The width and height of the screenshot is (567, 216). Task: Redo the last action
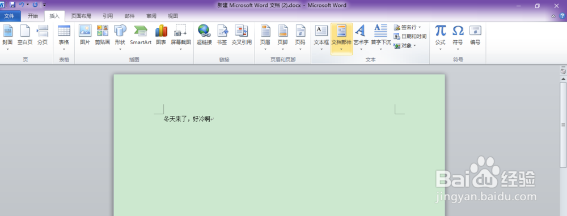click(x=35, y=5)
